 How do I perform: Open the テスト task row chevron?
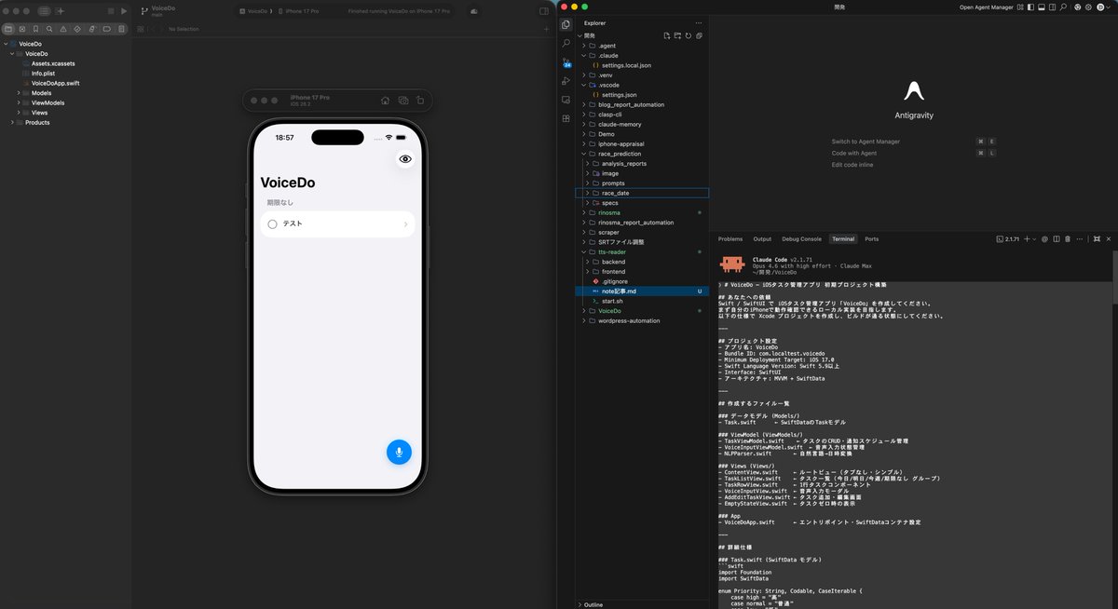[405, 224]
